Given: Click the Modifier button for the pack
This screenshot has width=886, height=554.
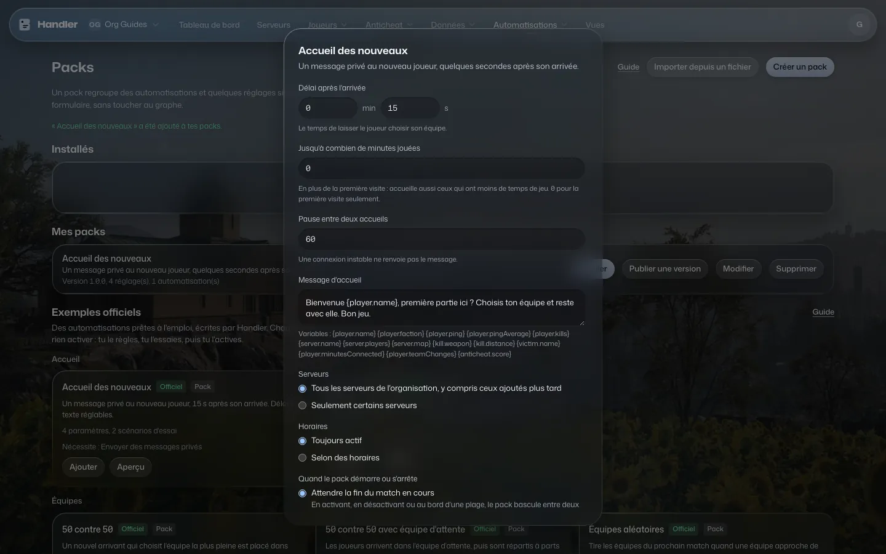Looking at the screenshot, I should (x=738, y=269).
